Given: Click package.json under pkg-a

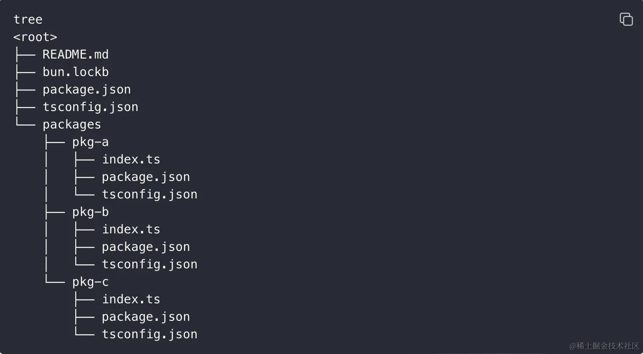Looking at the screenshot, I should pyautogui.click(x=146, y=177).
